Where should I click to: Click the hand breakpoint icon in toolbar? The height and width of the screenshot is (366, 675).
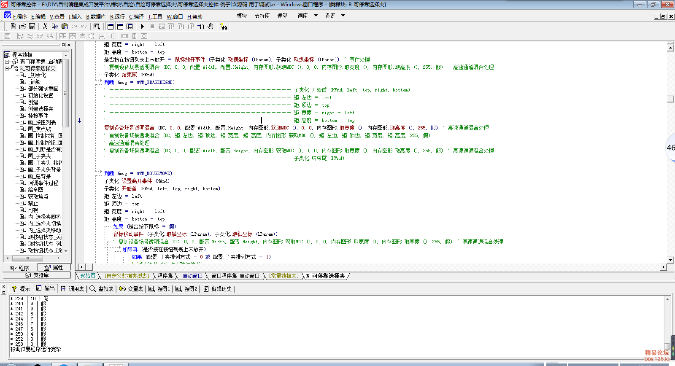click(211, 27)
